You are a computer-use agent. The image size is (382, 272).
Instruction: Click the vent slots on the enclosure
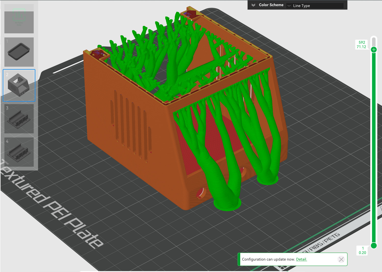coord(130,125)
